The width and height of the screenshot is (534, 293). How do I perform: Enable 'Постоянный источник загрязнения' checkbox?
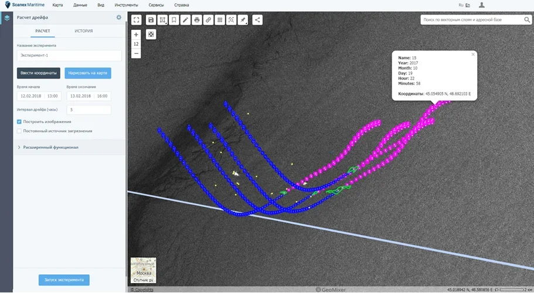[x=19, y=131]
